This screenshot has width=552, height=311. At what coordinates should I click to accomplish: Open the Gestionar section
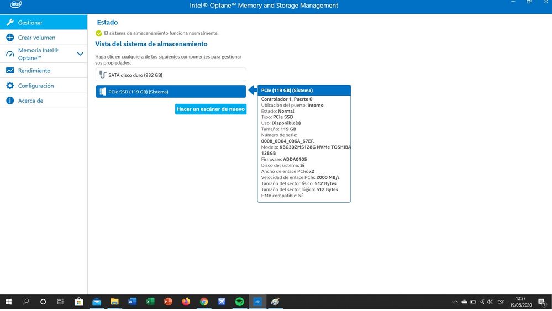point(44,22)
